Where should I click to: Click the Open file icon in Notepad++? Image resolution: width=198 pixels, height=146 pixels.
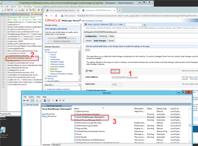(5, 10)
